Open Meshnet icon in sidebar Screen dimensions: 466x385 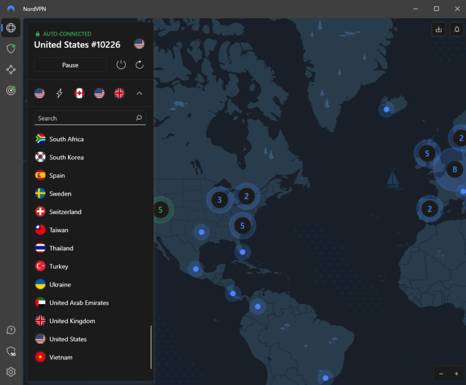(11, 69)
